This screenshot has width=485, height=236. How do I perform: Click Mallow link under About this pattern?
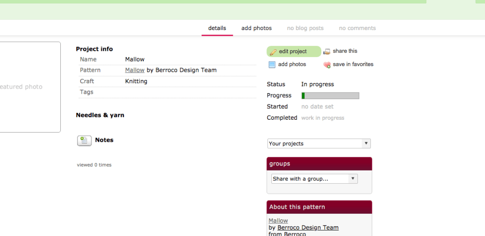(278, 221)
